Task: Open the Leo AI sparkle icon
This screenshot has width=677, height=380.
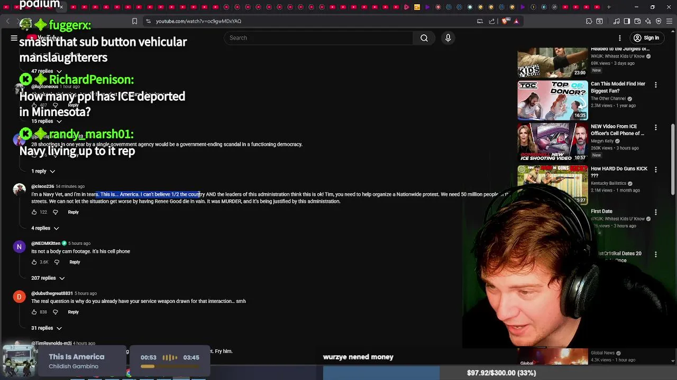Action: click(x=648, y=21)
